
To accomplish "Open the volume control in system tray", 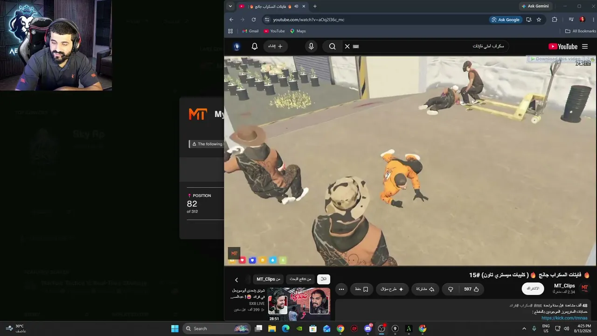I will pos(567,329).
